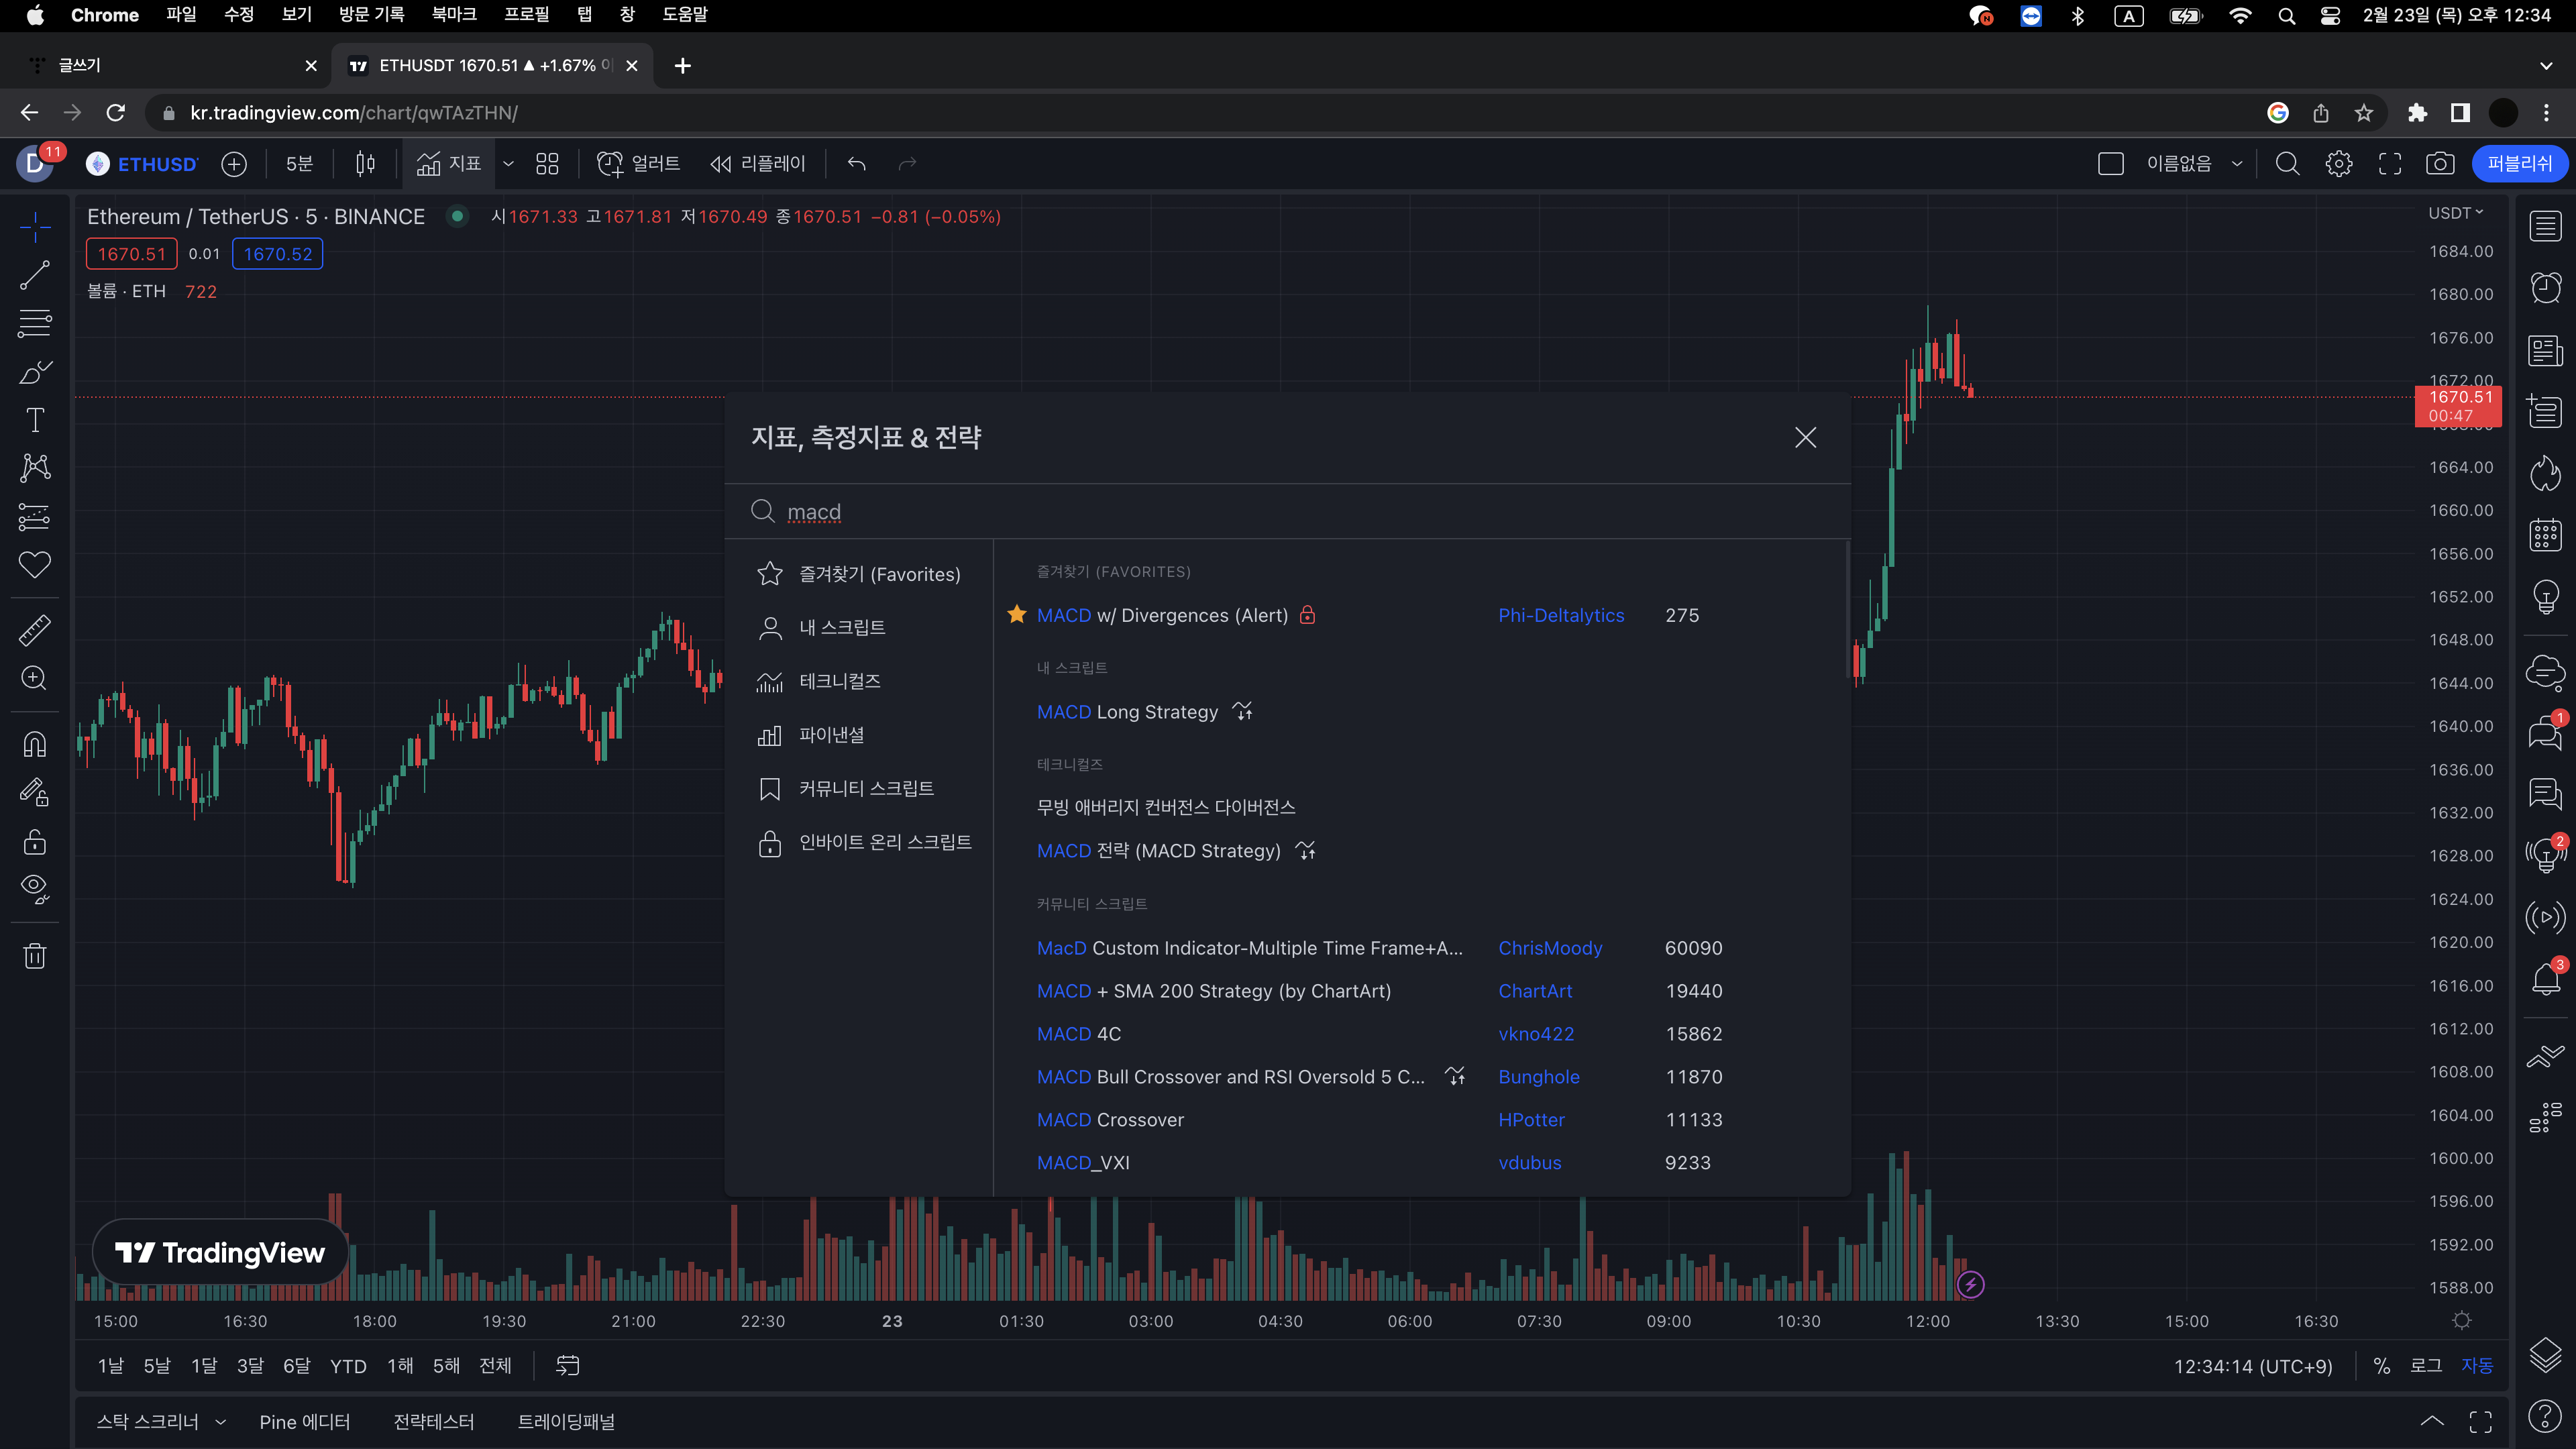Open the Pine 에디터 tab
Image resolution: width=2576 pixels, height=1449 pixels.
304,1421
